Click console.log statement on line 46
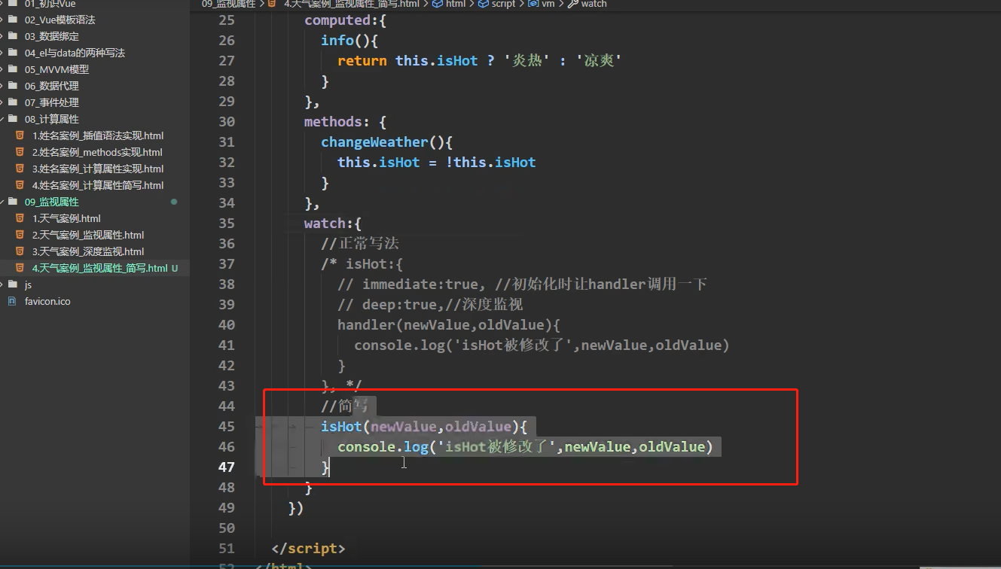The image size is (1001, 569). pos(525,447)
